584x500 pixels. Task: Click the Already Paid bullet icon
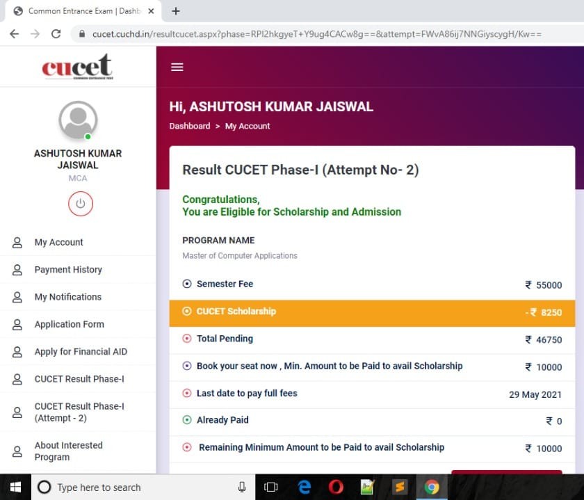click(187, 420)
